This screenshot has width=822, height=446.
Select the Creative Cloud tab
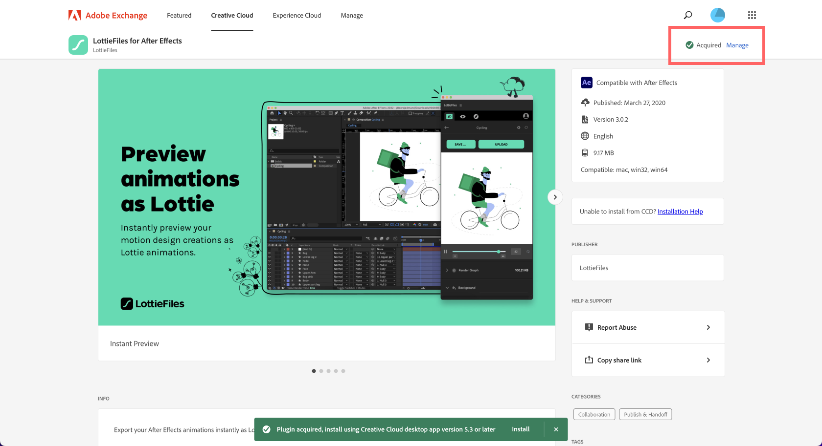232,15
